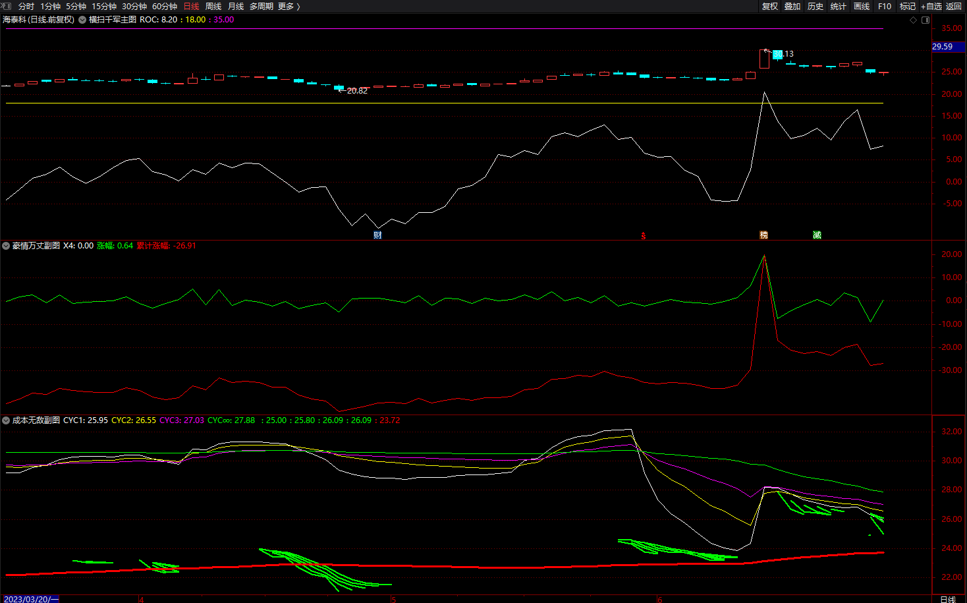This screenshot has height=603, width=967.
Task: Expand the 成本无敌副图 indicator dropdown
Action: (6, 420)
